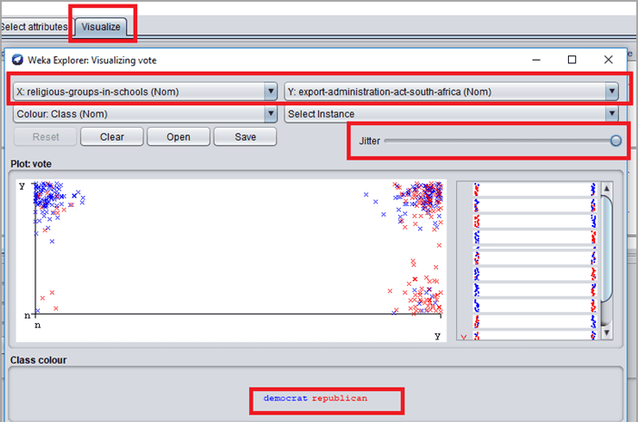Click the Open button
The width and height of the screenshot is (638, 422).
coord(178,137)
